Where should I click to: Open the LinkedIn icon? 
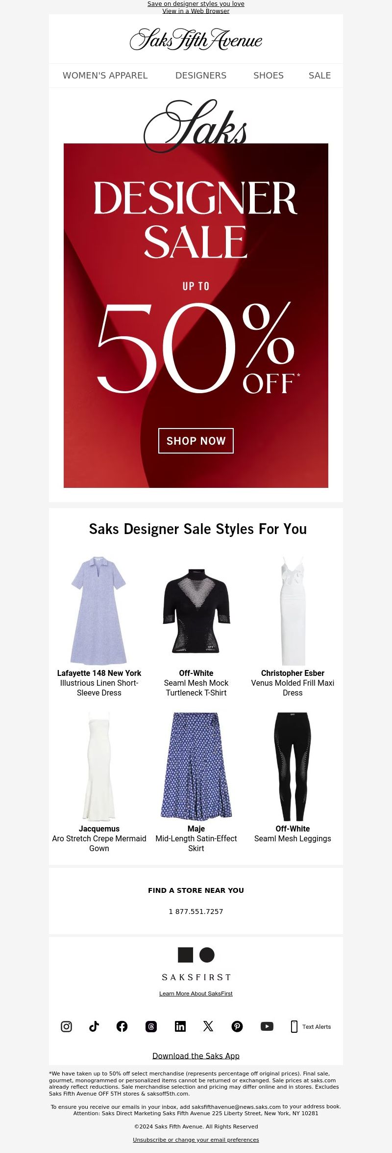point(180,1026)
